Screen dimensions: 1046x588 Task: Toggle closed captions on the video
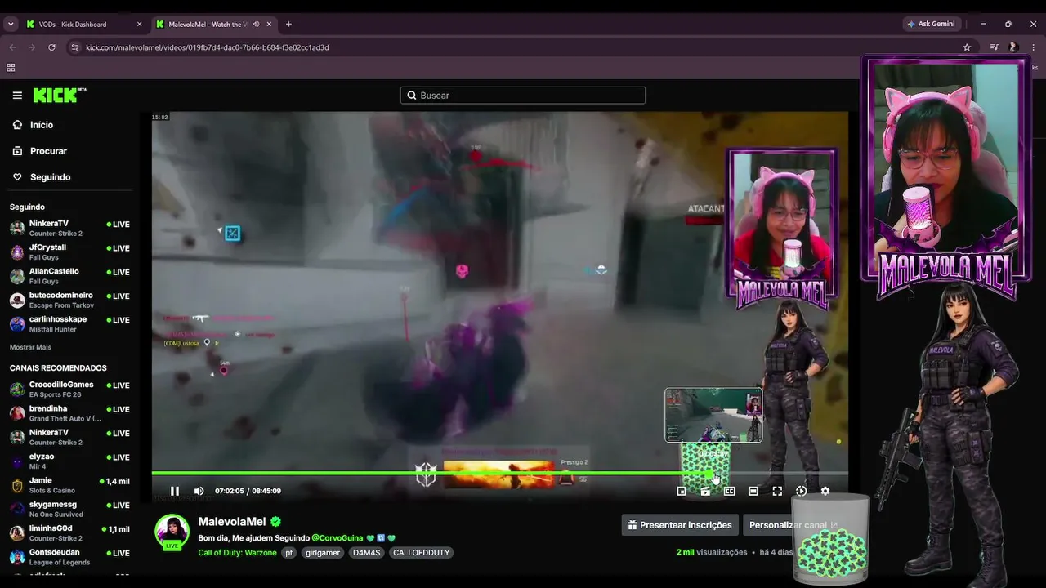coord(729,491)
